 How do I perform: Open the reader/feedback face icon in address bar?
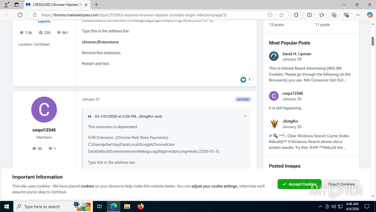pyautogui.click(x=270, y=15)
